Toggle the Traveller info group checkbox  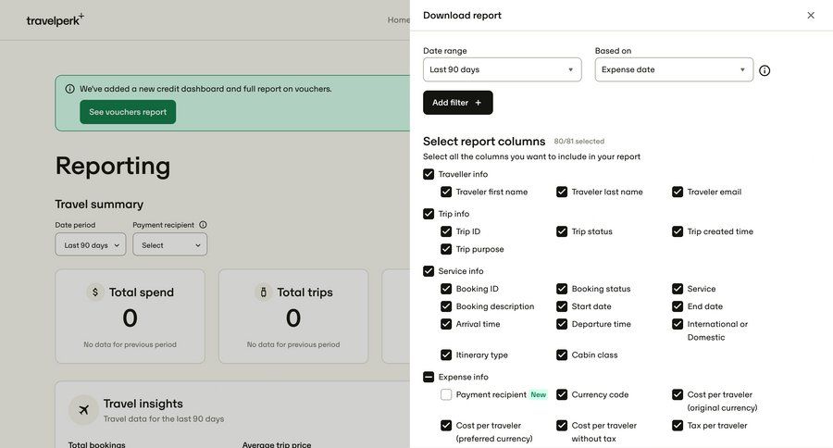pyautogui.click(x=429, y=174)
